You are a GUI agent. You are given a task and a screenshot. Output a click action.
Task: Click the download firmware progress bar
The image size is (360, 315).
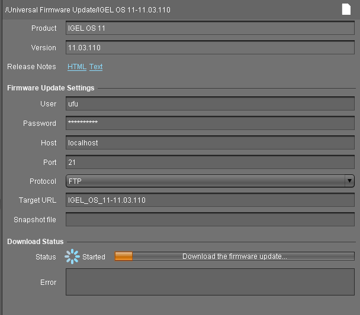pos(234,256)
